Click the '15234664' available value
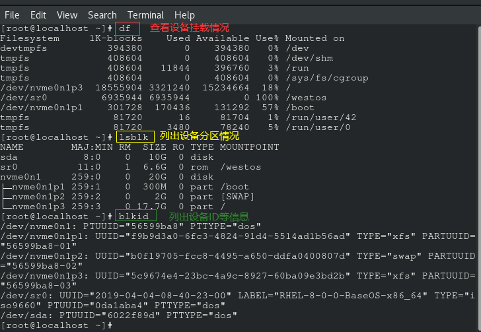This screenshot has width=481, height=332. click(226, 88)
